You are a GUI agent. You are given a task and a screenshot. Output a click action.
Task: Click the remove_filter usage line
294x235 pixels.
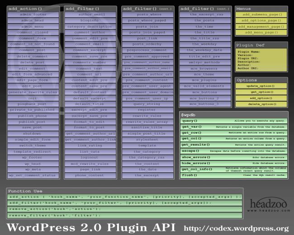125,215
